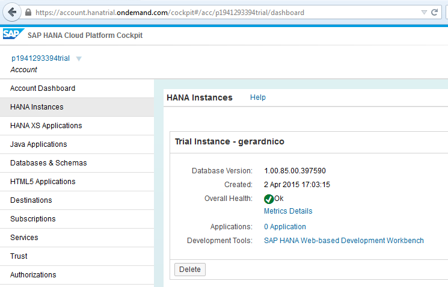
Task: Open Databases & Schemas in sidebar
Action: (48, 163)
